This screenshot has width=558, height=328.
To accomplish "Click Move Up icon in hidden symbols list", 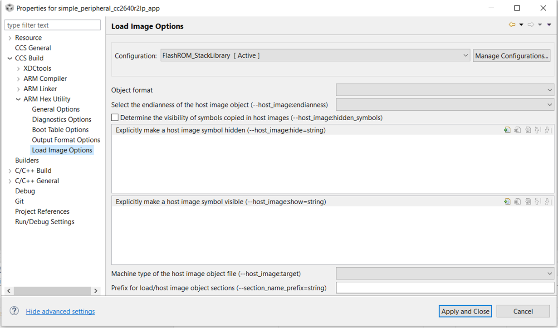I will pos(538,130).
